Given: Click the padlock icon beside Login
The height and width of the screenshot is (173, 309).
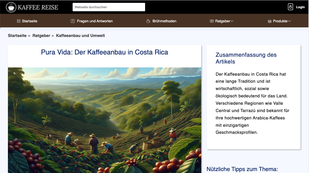Looking at the screenshot, I should [x=290, y=7].
